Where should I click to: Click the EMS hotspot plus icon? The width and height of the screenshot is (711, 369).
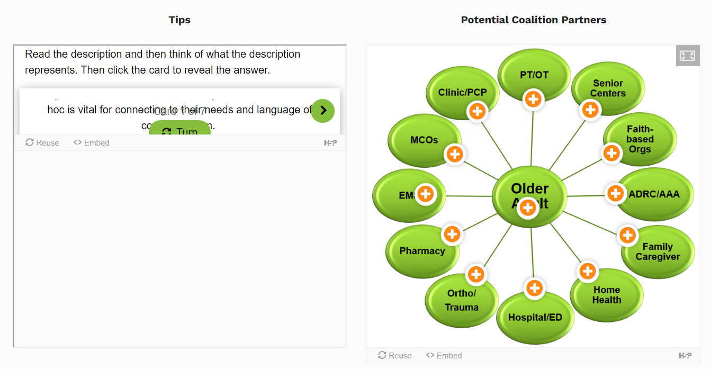pos(426,194)
